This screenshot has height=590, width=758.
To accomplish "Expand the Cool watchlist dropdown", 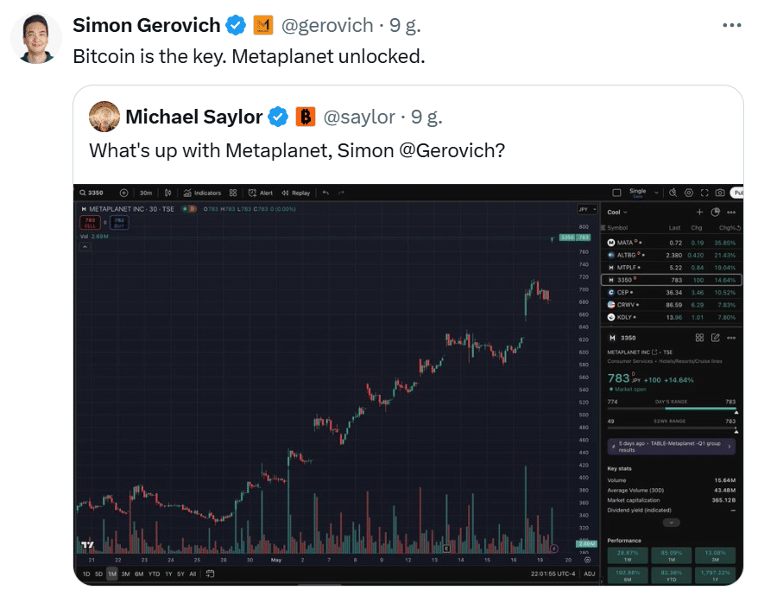I will (617, 213).
